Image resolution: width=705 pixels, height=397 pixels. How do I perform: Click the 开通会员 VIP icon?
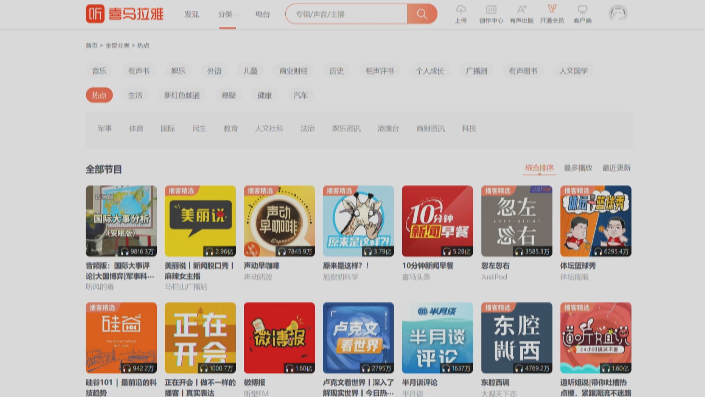click(552, 14)
